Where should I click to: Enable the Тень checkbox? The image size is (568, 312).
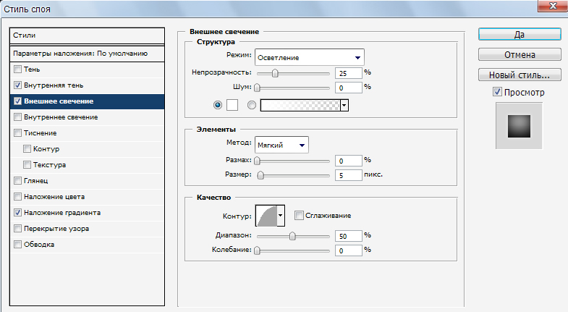pos(18,69)
